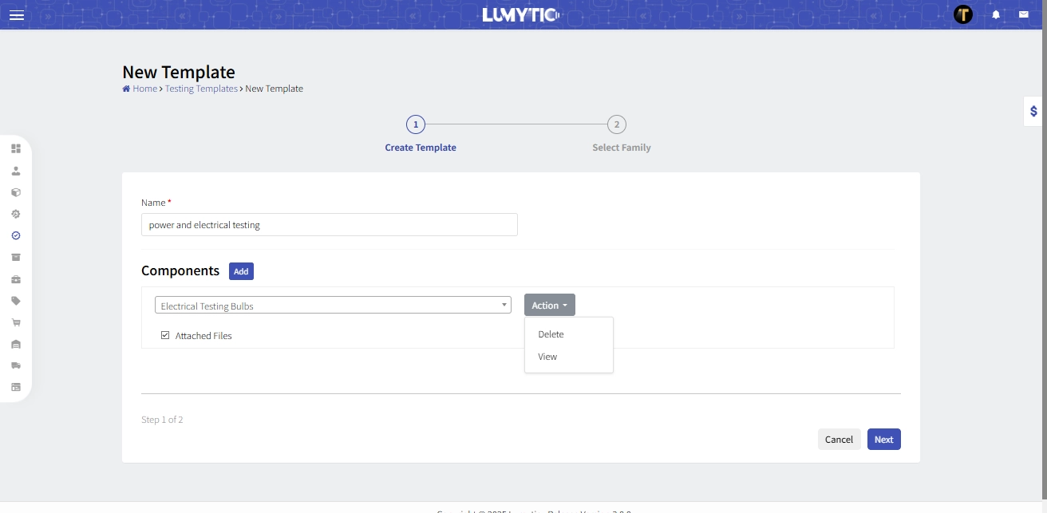
Task: Choose Delete from the Action menu
Action: point(550,333)
